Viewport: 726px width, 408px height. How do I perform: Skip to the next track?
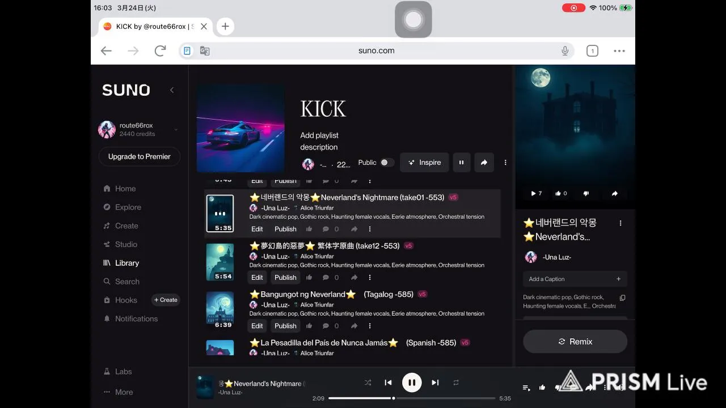pos(435,382)
